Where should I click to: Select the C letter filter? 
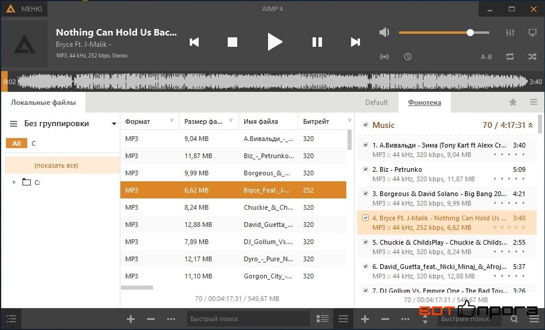click(x=33, y=143)
